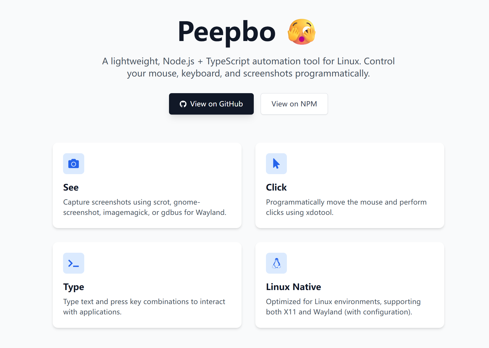This screenshot has width=489, height=348.
Task: Open the View on NPM button
Action: (x=294, y=104)
